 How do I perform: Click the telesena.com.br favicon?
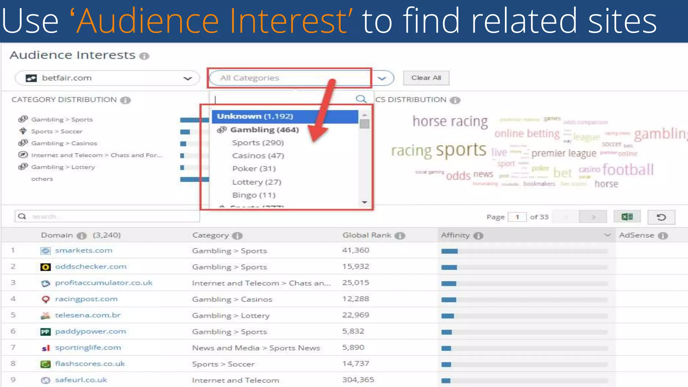(x=45, y=315)
